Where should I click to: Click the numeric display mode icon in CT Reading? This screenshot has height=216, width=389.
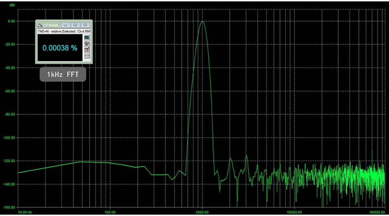pos(87,38)
